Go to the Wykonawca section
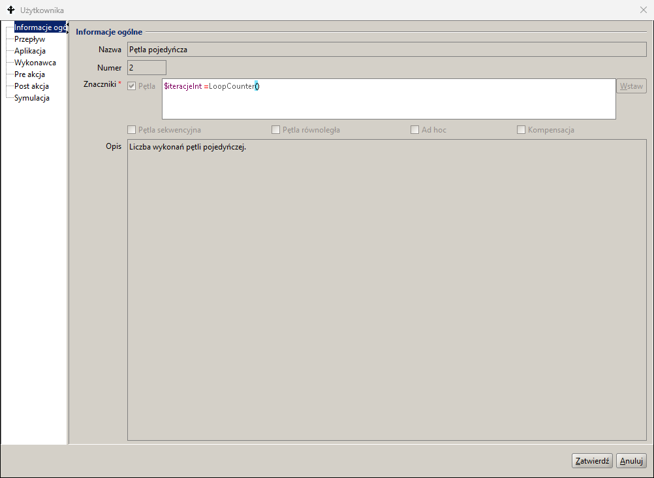This screenshot has height=478, width=654. pos(35,63)
